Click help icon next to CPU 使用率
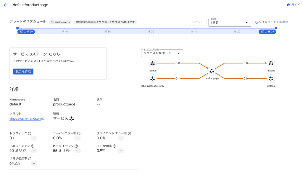The image size is (303, 181). [115, 146]
